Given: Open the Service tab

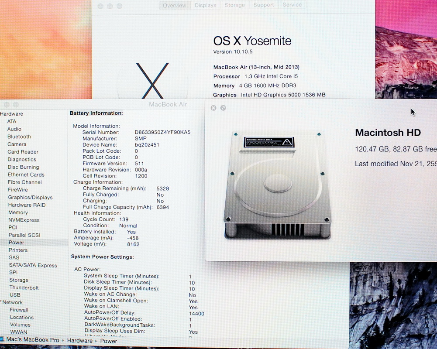Looking at the screenshot, I should click(292, 4).
